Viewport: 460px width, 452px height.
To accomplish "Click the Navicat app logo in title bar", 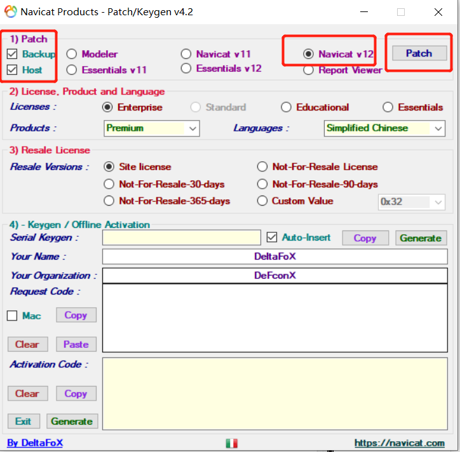I will pos(11,11).
